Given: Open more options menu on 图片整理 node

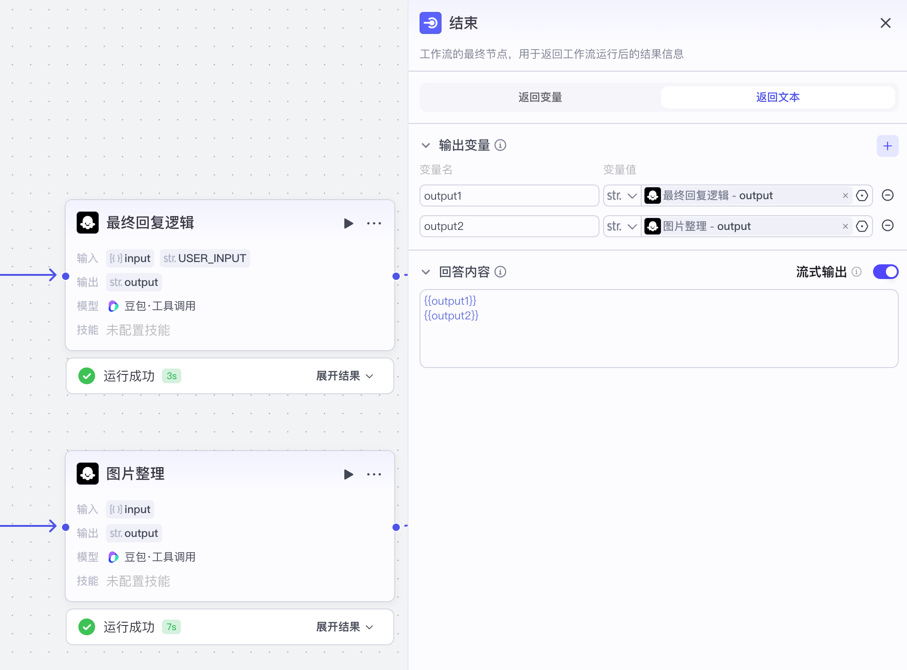Looking at the screenshot, I should pyautogui.click(x=375, y=474).
